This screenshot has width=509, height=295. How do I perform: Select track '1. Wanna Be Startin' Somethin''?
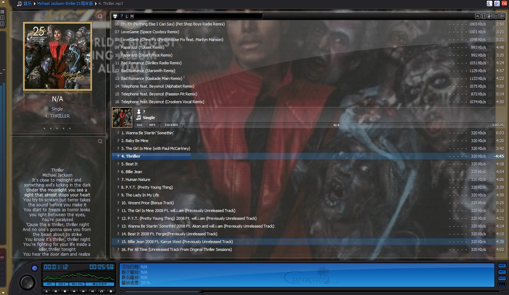(x=308, y=133)
